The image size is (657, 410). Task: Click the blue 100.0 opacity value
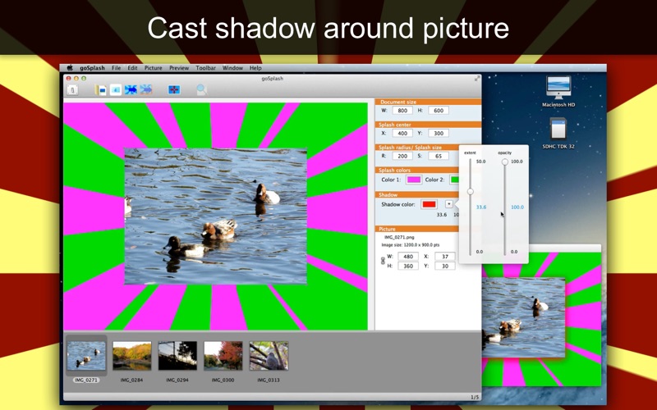tap(517, 207)
